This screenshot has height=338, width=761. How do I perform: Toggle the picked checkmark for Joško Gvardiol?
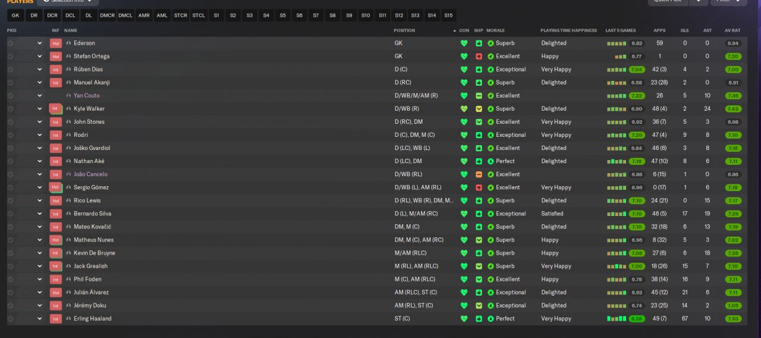(10, 148)
